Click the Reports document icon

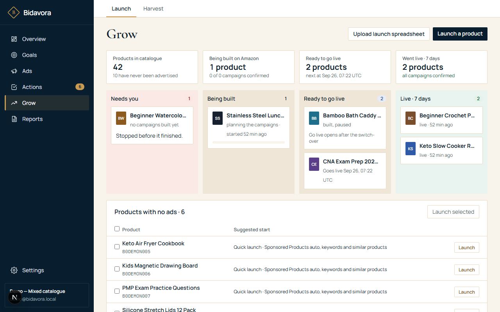(x=14, y=119)
